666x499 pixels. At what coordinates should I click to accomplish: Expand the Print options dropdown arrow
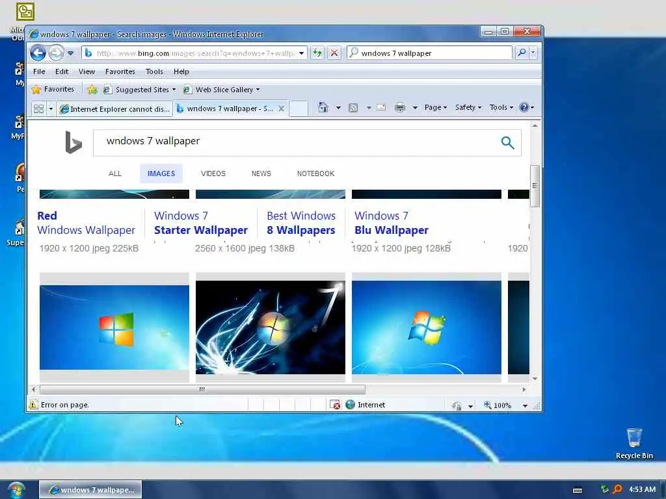click(415, 108)
